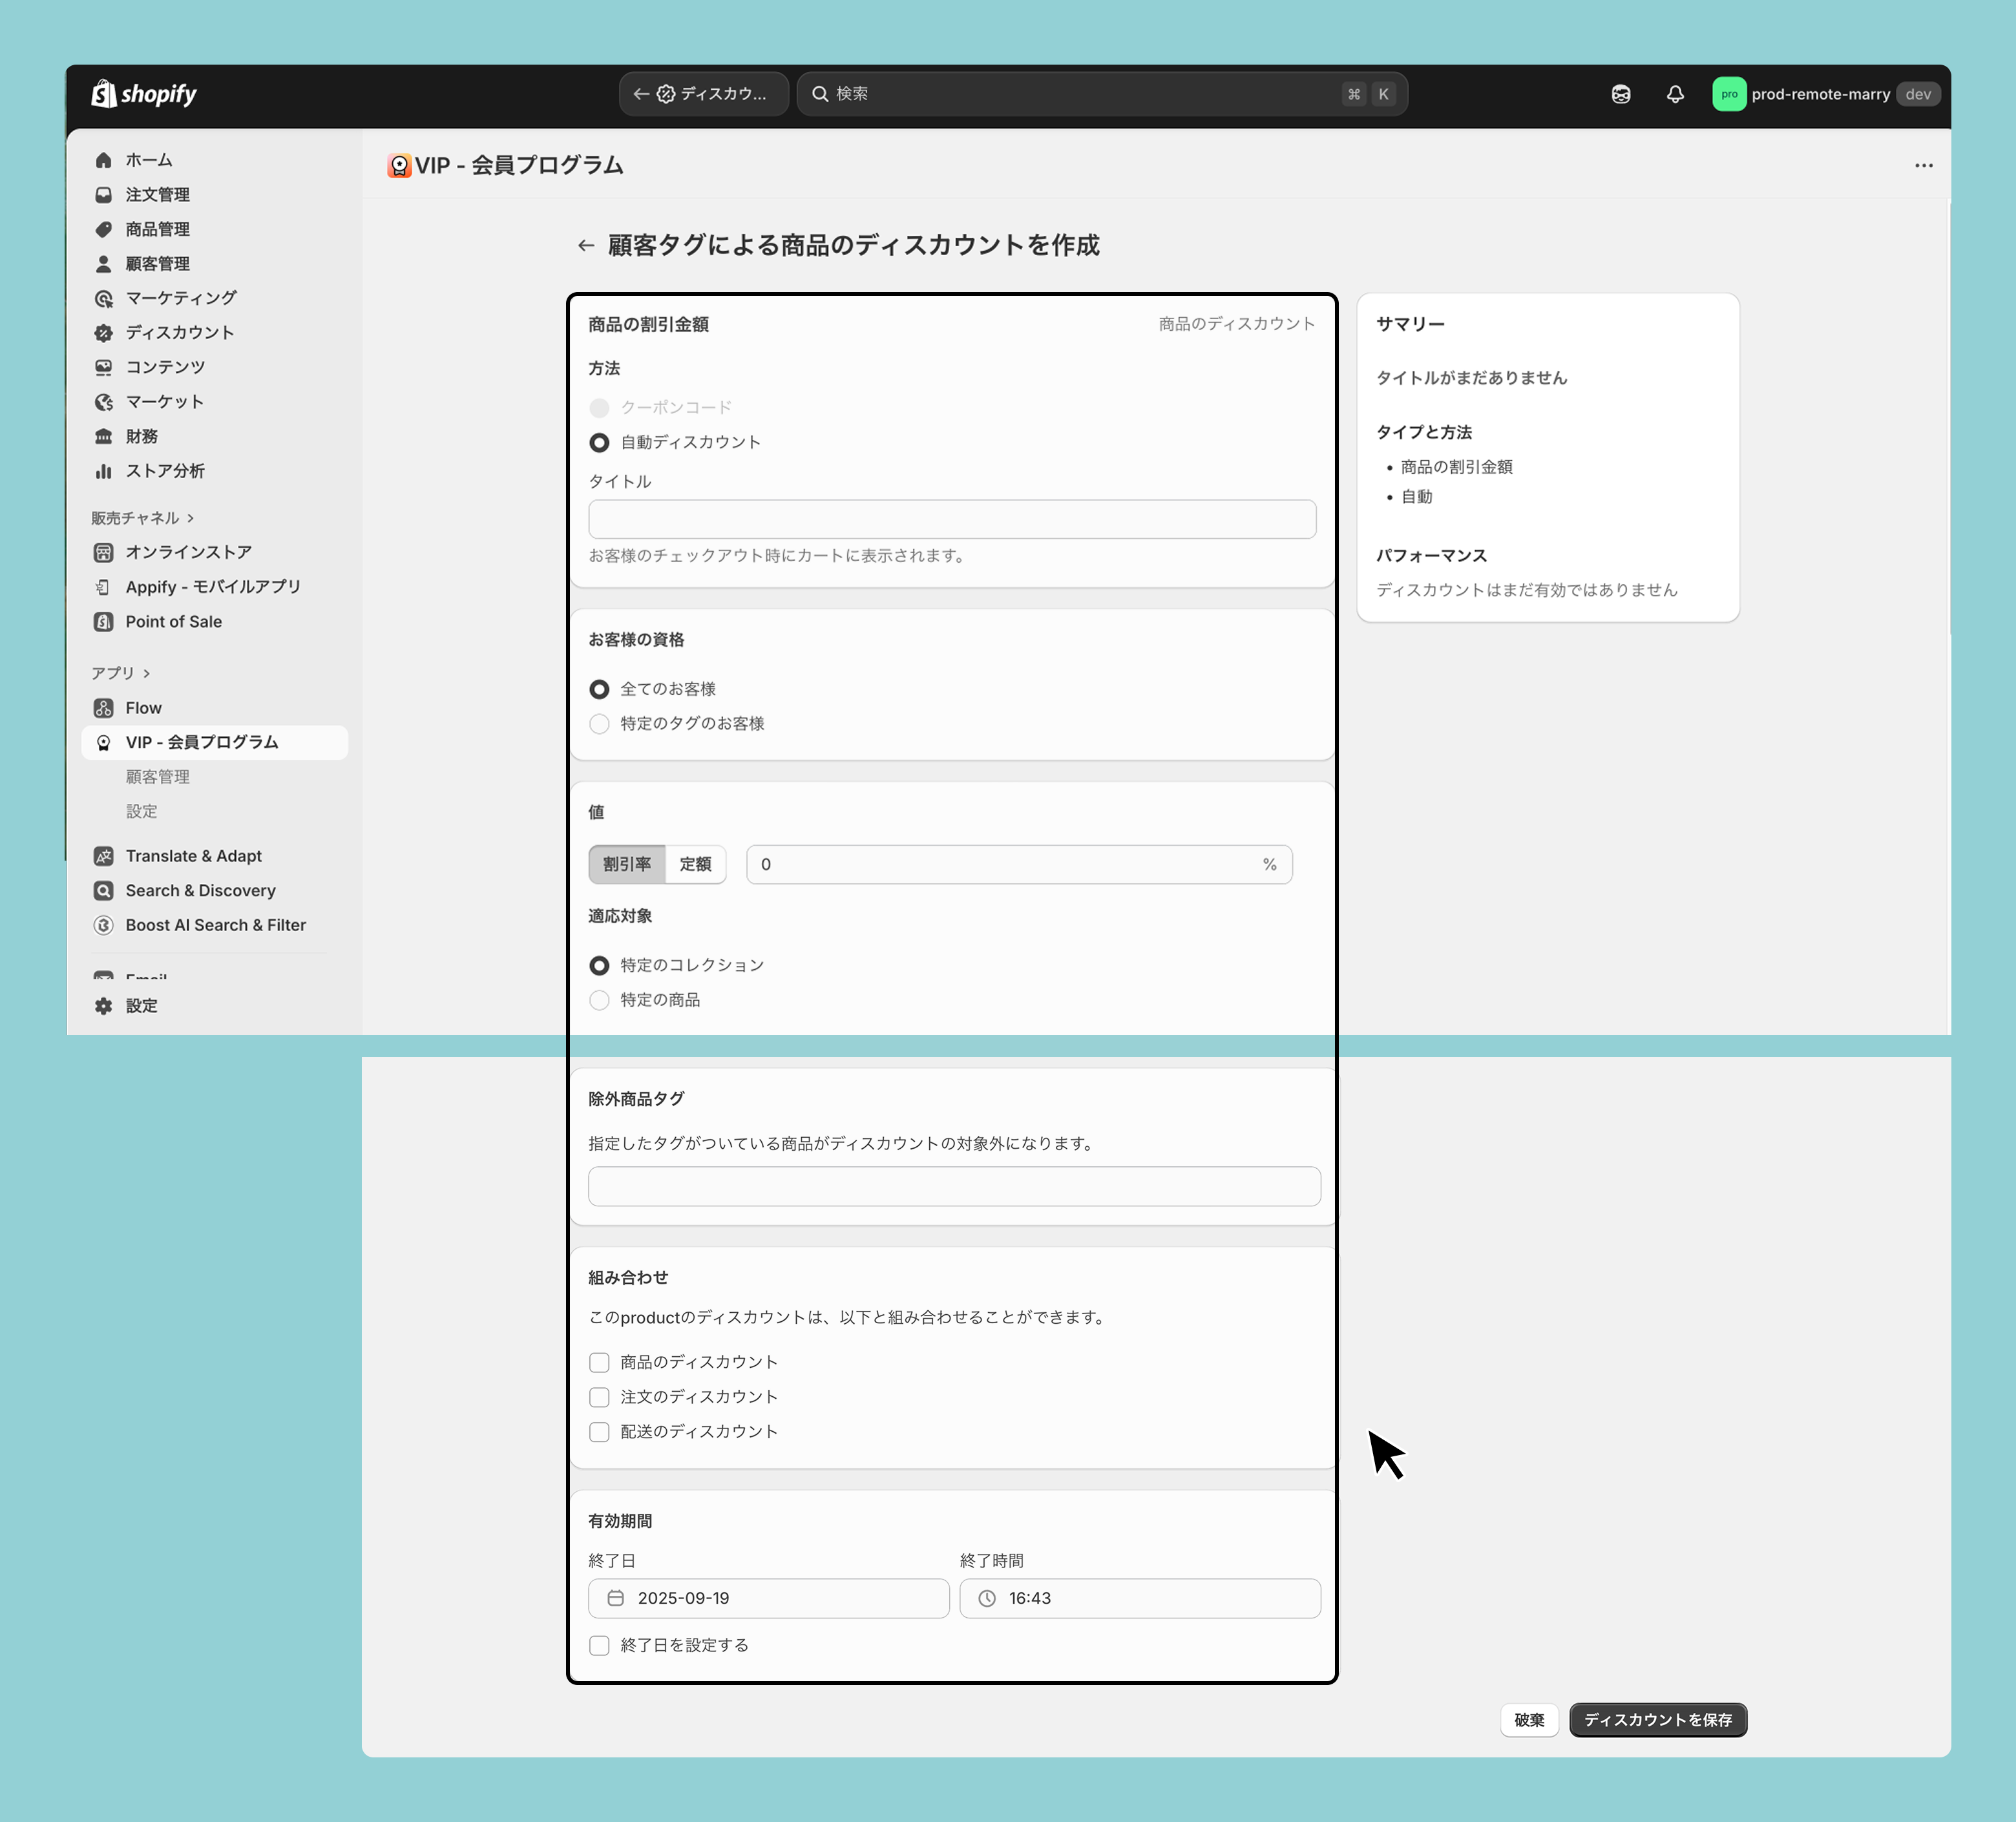The width and height of the screenshot is (2016, 1822).
Task: Open 終了時間 time picker field
Action: coord(1140,1598)
